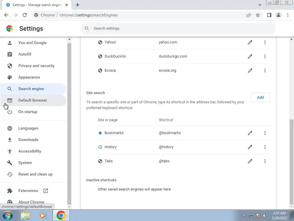The height and width of the screenshot is (221, 294).
Task: Open the Appearance settings section
Action: [x=33, y=77]
